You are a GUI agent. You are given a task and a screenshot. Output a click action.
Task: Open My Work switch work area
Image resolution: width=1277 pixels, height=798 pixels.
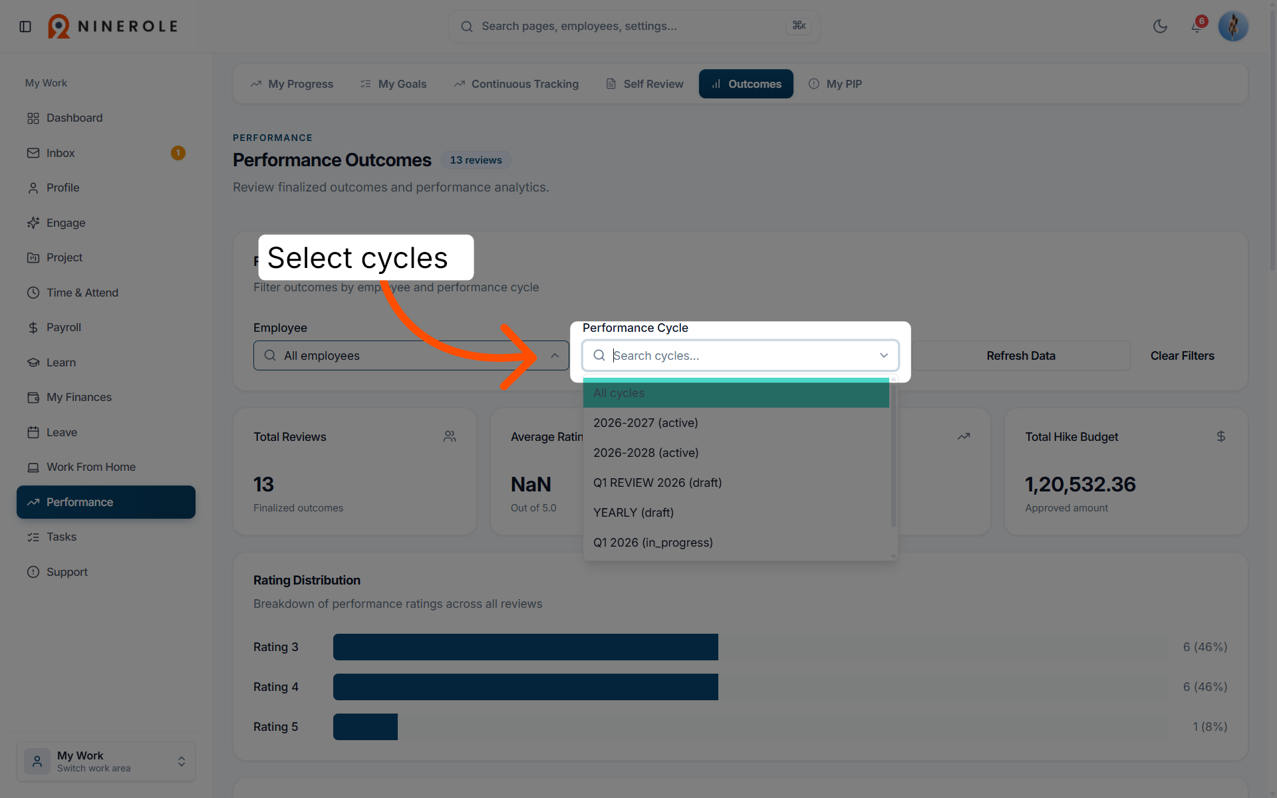(x=106, y=761)
